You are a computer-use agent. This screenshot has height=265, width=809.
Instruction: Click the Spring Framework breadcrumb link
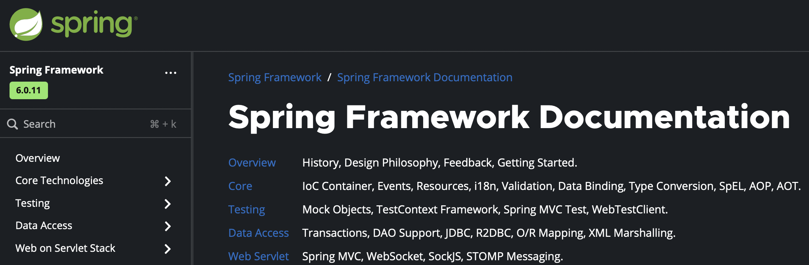click(275, 78)
